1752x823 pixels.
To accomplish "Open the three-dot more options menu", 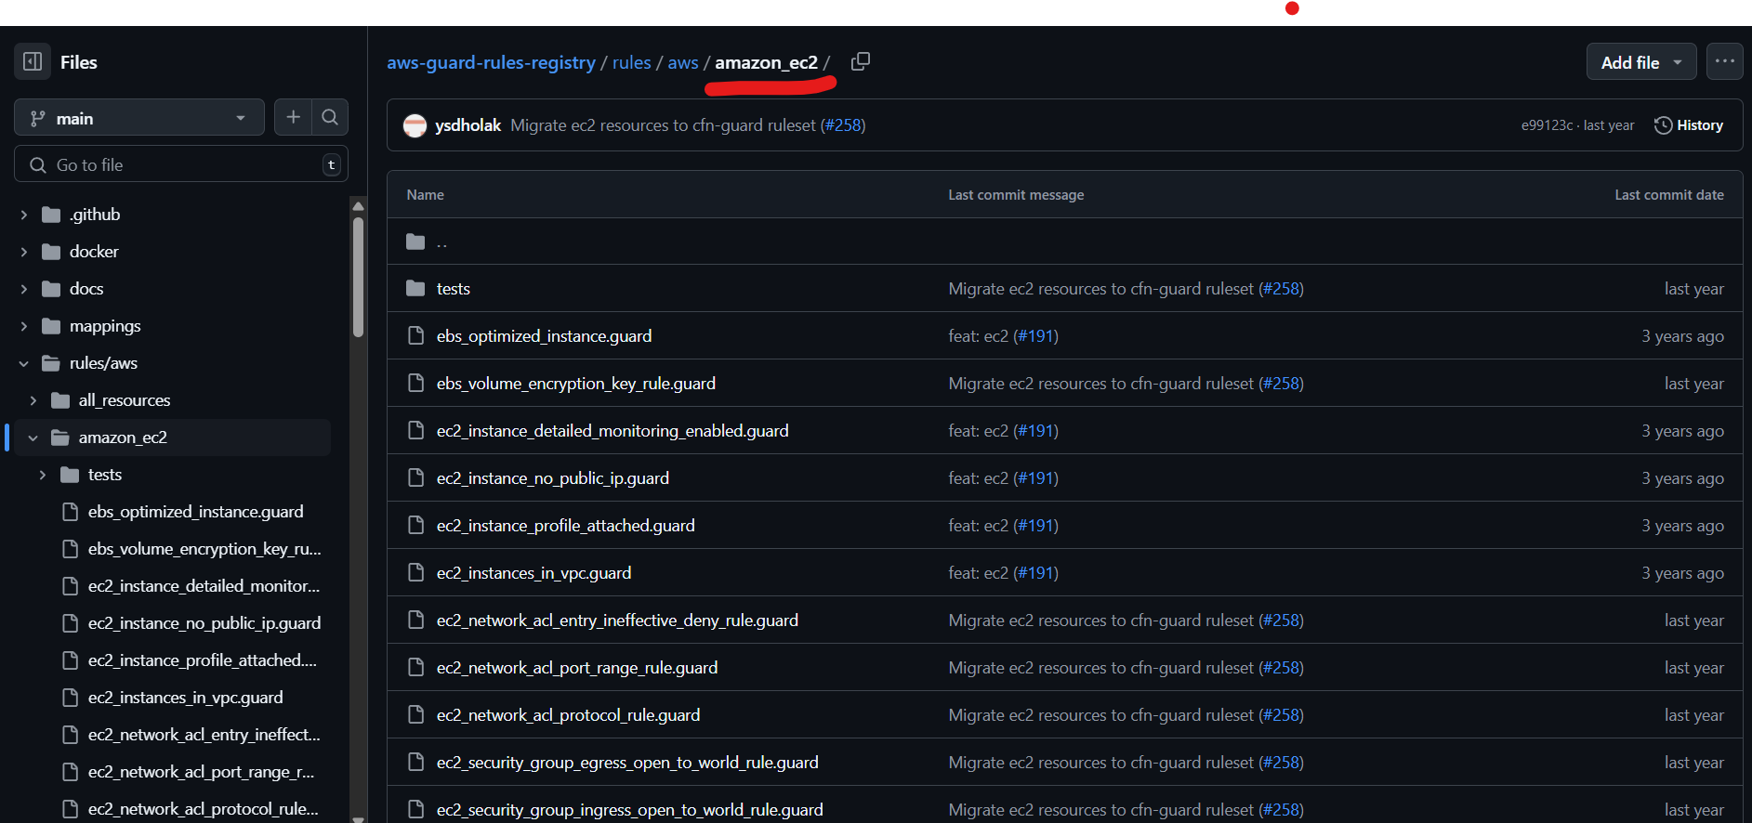I will click(x=1725, y=62).
